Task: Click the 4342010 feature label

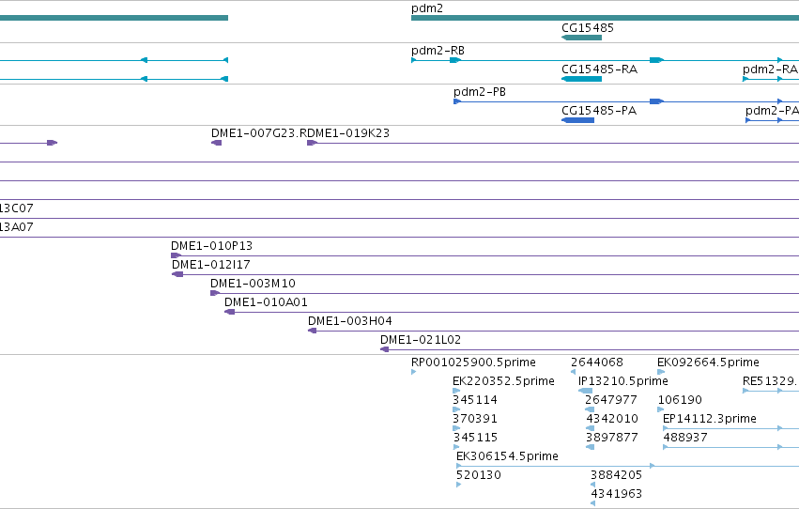Action: [612, 419]
